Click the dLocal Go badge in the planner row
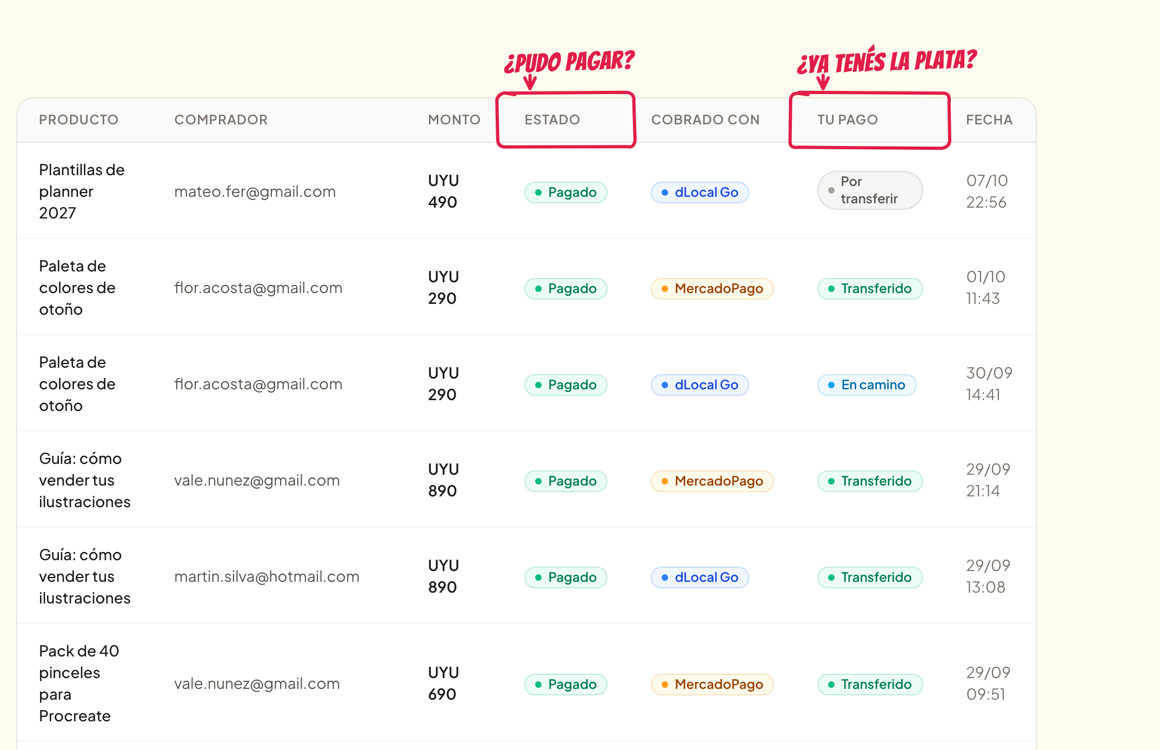Image resolution: width=1160 pixels, height=750 pixels. [699, 193]
